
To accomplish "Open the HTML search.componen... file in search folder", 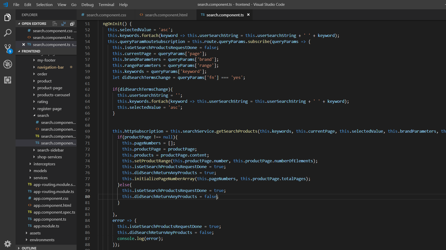I will 46,129.
